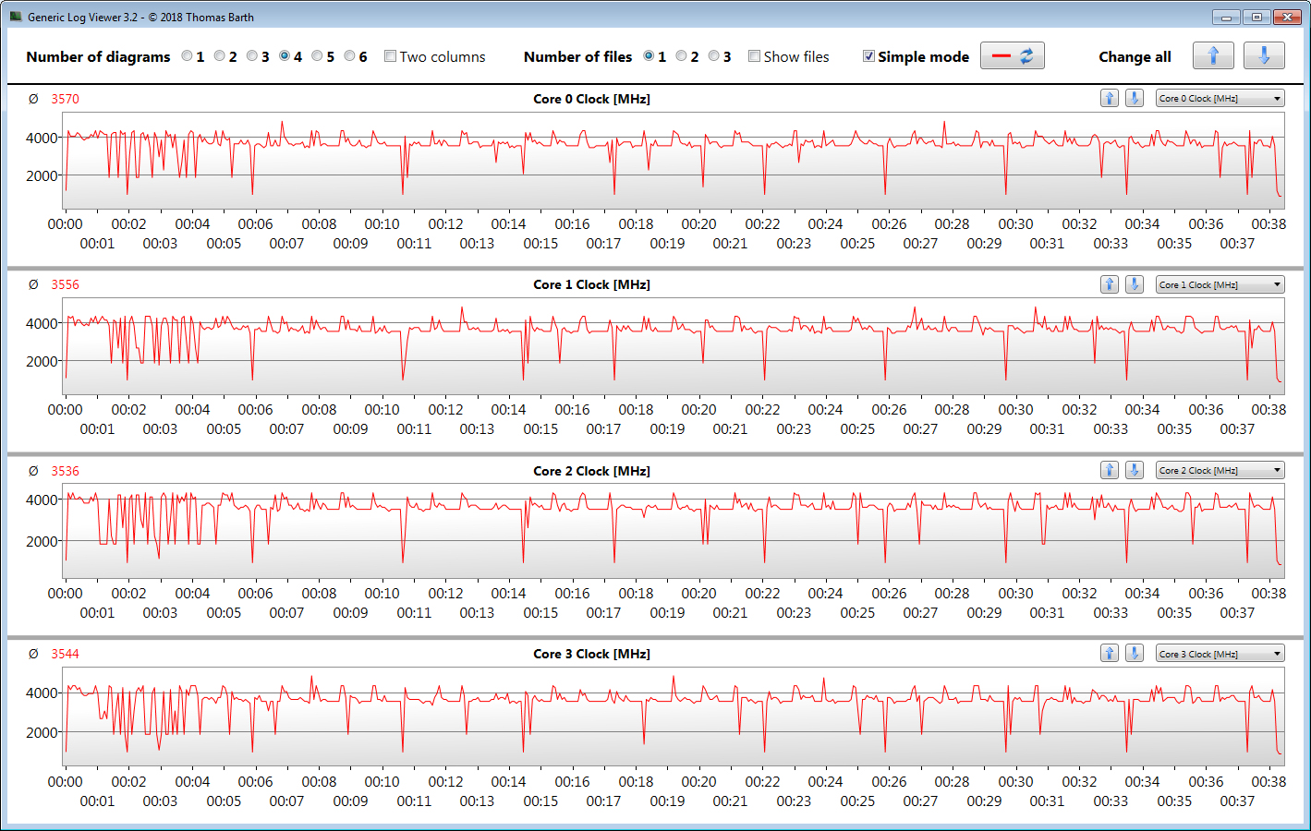Viewport: 1311px width, 831px height.
Task: Click the Generic Log Viewer title bar icon
Action: coord(16,17)
